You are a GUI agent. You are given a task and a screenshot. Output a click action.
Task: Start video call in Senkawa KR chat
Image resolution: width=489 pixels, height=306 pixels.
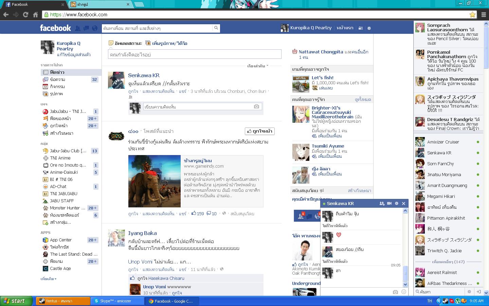[390, 203]
